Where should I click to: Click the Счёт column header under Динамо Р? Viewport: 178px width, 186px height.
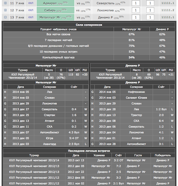[161, 87]
